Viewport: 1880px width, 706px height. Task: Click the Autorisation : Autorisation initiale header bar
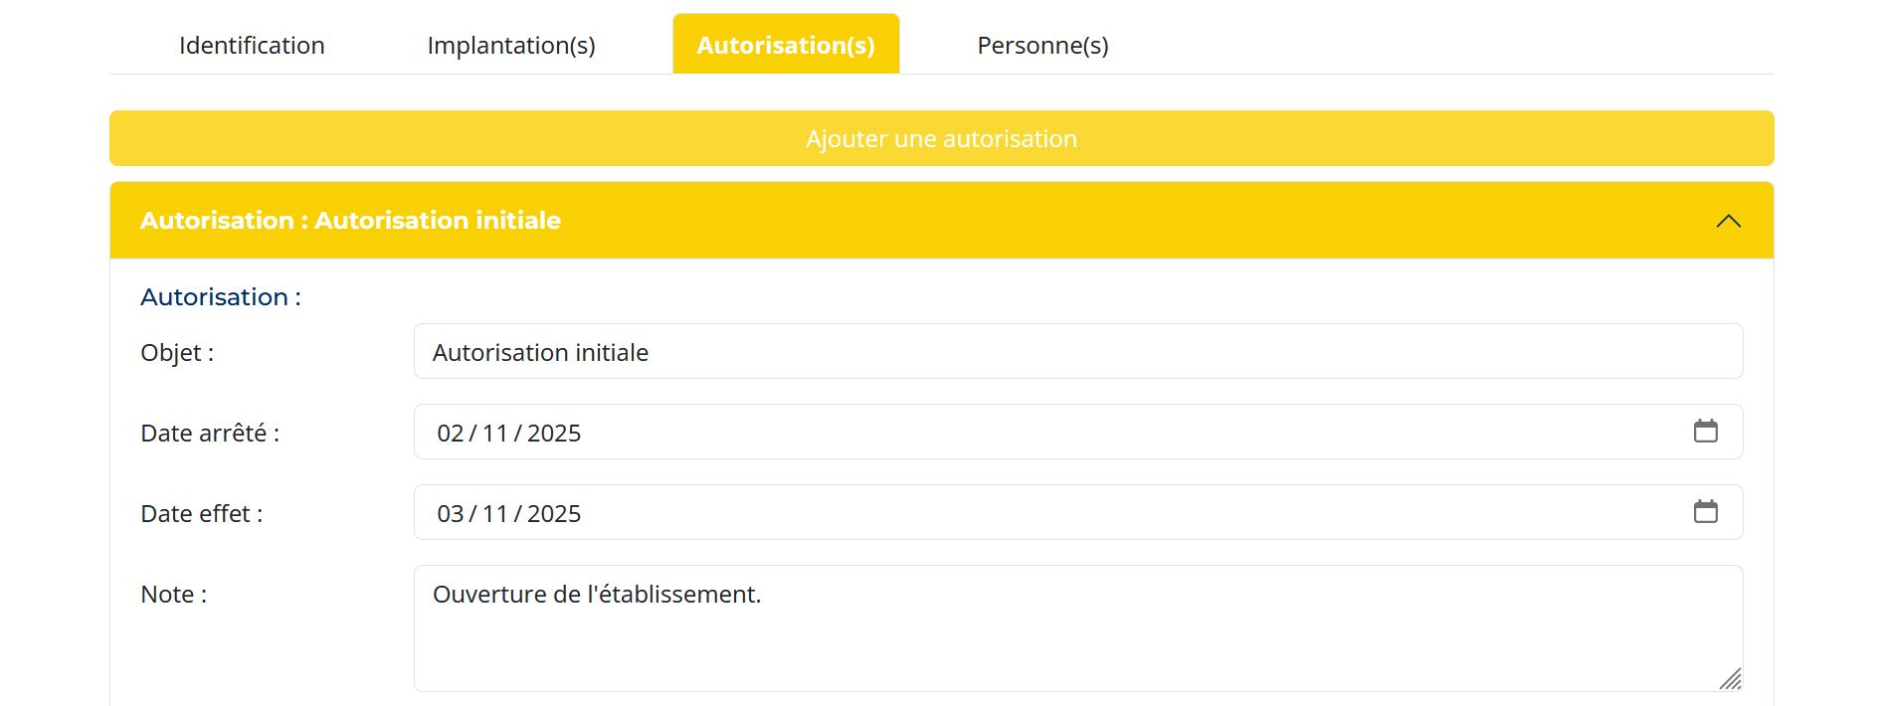point(895,221)
